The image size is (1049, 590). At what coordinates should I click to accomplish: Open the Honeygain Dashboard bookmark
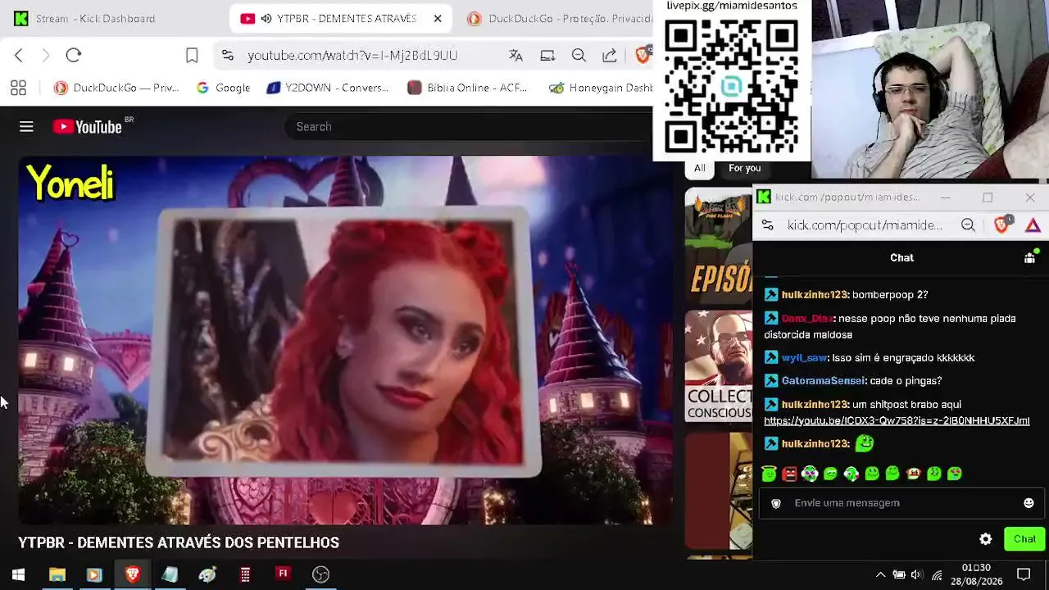(x=601, y=88)
